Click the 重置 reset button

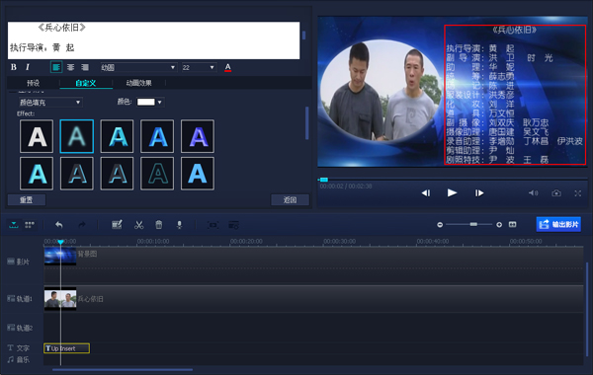[x=27, y=199]
